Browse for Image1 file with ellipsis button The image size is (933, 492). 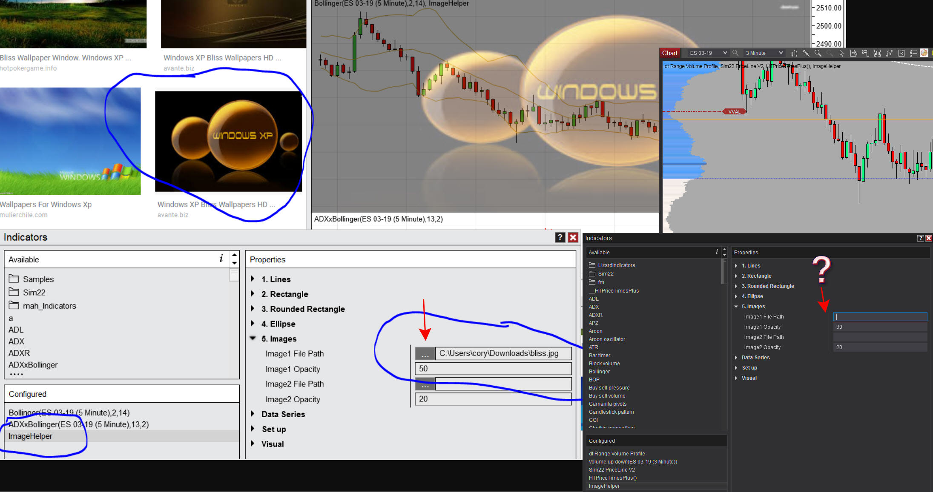[x=425, y=353]
